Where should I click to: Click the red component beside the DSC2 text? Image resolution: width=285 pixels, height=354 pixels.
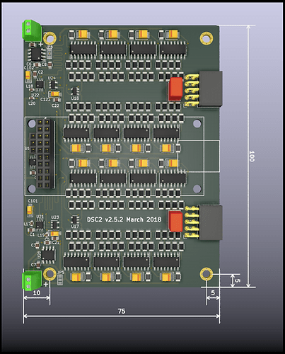(176, 221)
